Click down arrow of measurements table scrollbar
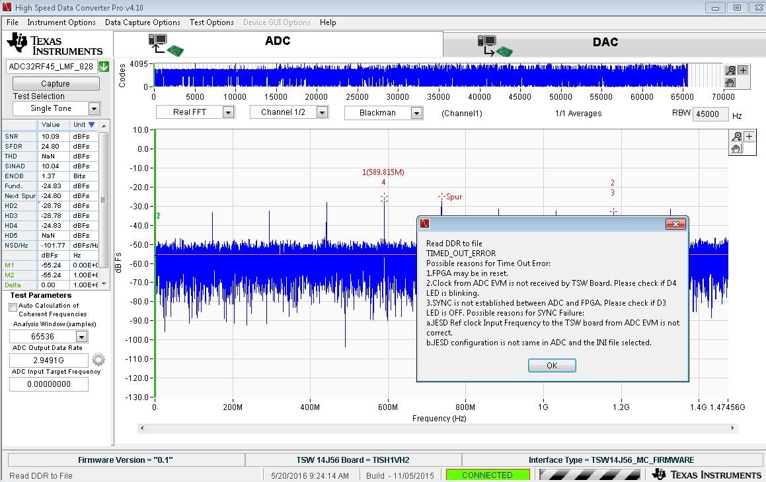The height and width of the screenshot is (482, 766). point(104,283)
